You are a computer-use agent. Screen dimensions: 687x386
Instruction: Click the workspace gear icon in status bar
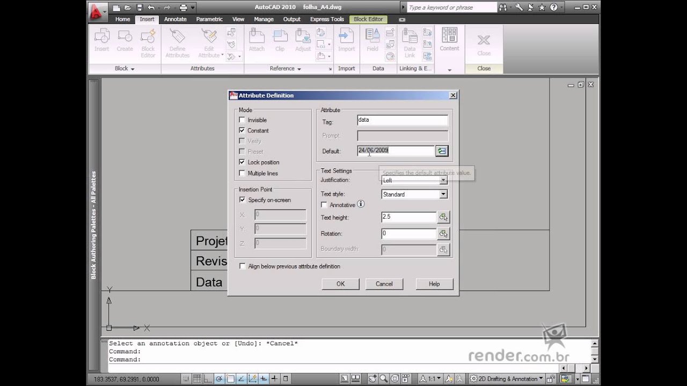click(474, 378)
